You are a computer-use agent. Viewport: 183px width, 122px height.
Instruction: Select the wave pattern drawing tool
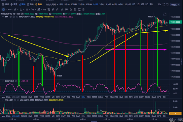click(x=33, y=10)
